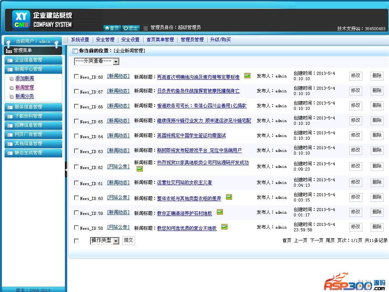This screenshot has height=292, width=389.
Task: Click image icon on News_ID:62 row
Action: pos(140,169)
